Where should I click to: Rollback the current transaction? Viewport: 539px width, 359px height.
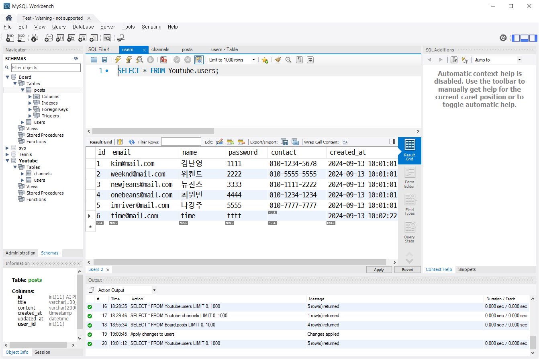pyautogui.click(x=188, y=60)
